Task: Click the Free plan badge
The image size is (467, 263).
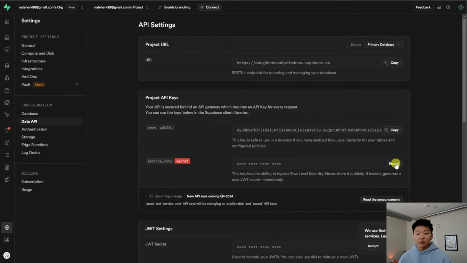Action: click(72, 7)
